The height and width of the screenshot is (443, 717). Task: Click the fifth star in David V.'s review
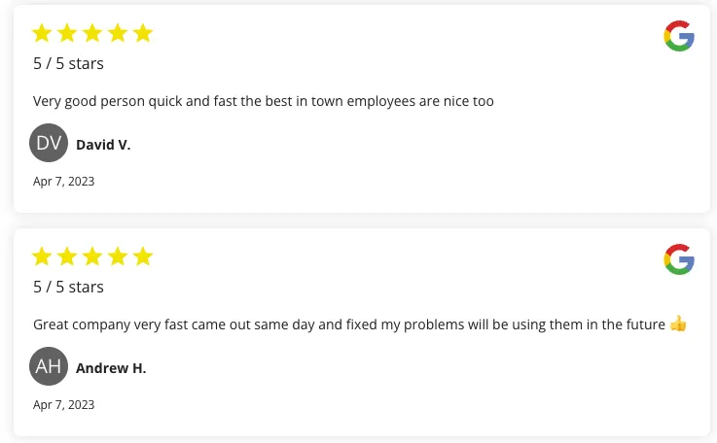coord(143,34)
